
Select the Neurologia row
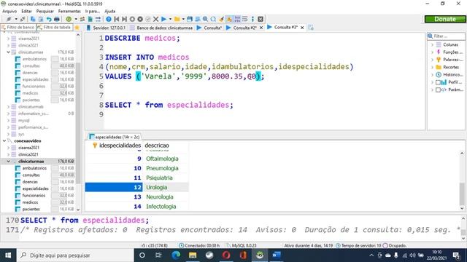pos(136,197)
